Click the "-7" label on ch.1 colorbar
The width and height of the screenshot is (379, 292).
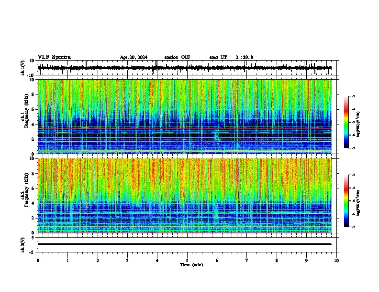pyautogui.click(x=353, y=148)
